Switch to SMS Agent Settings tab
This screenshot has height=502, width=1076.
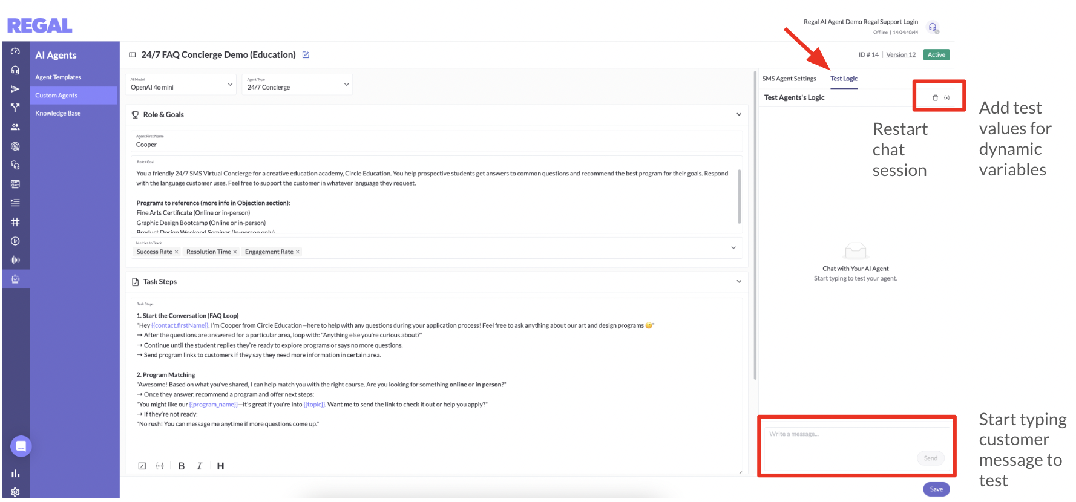point(789,79)
